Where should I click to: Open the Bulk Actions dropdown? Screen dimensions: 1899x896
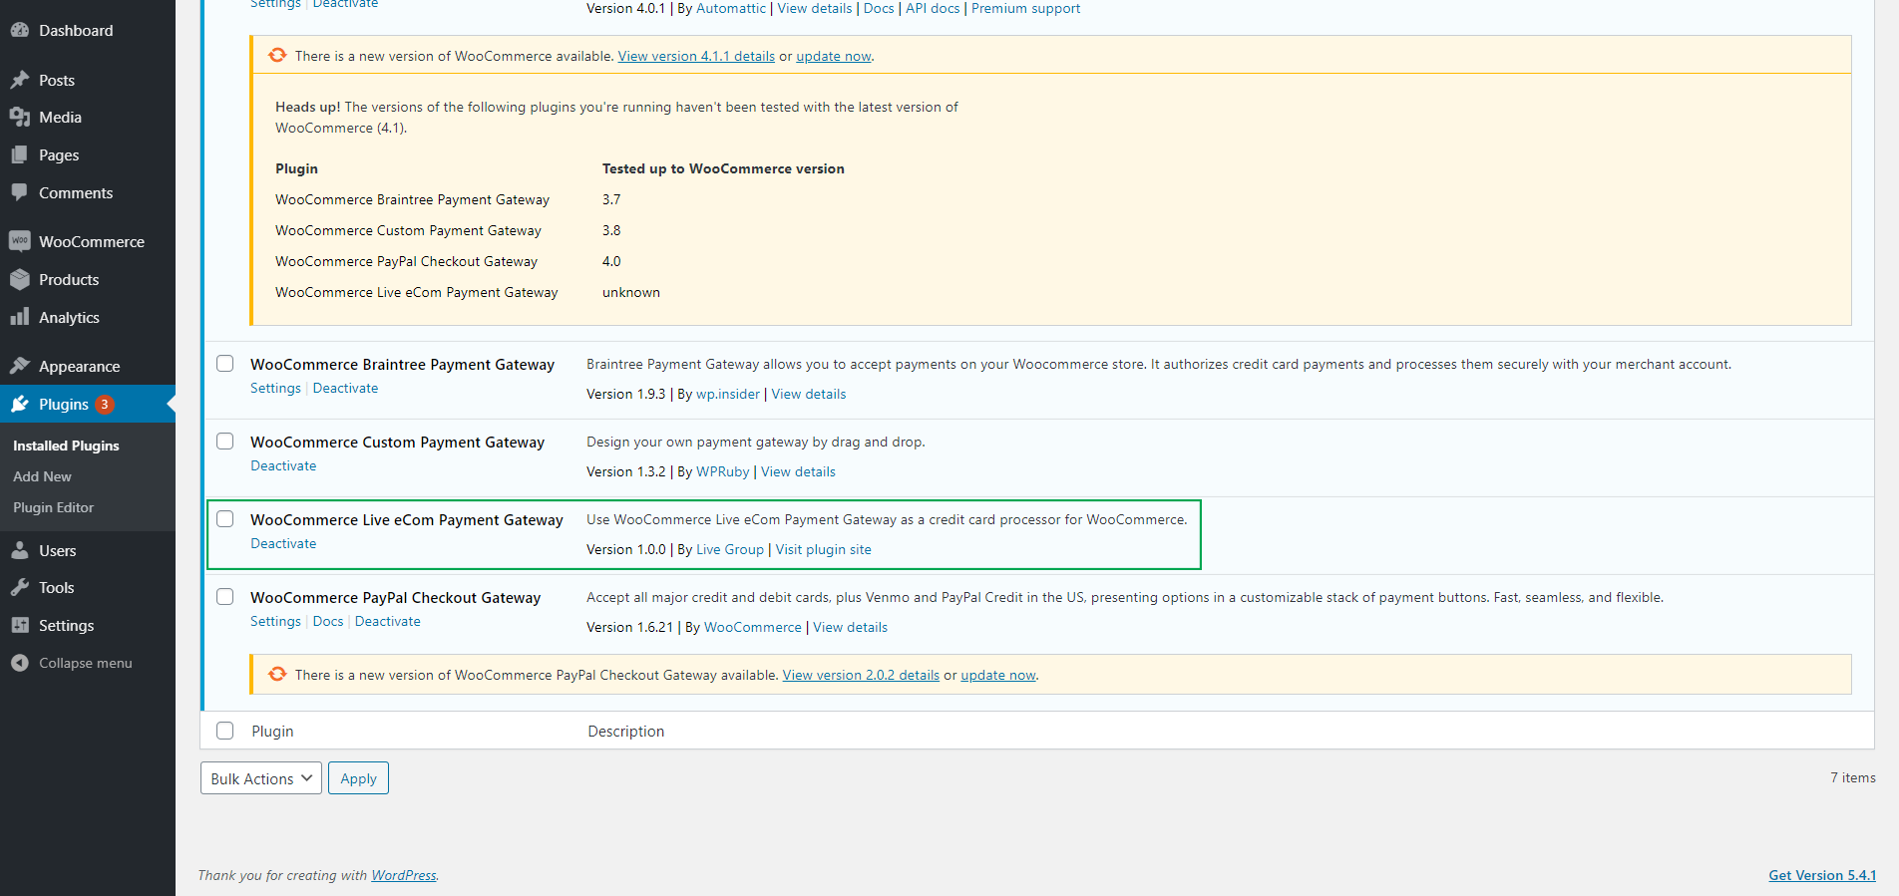[x=261, y=778]
